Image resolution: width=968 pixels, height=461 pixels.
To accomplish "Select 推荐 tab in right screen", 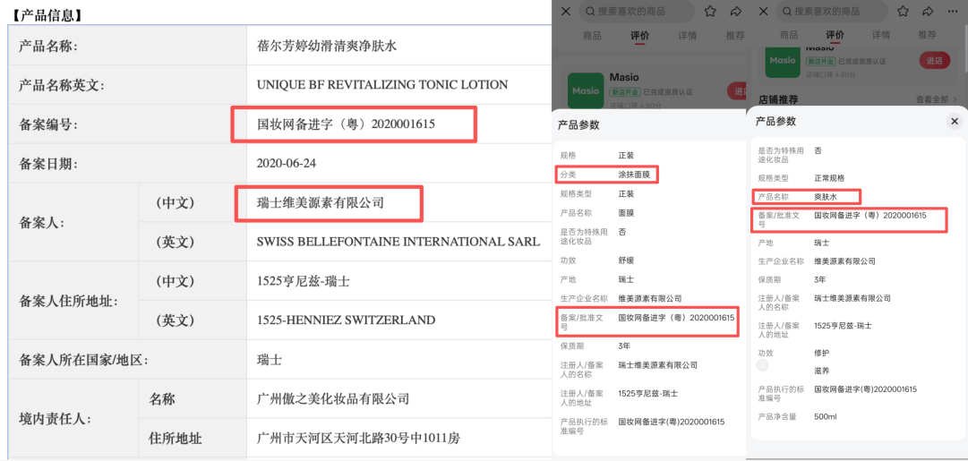I will (x=927, y=35).
